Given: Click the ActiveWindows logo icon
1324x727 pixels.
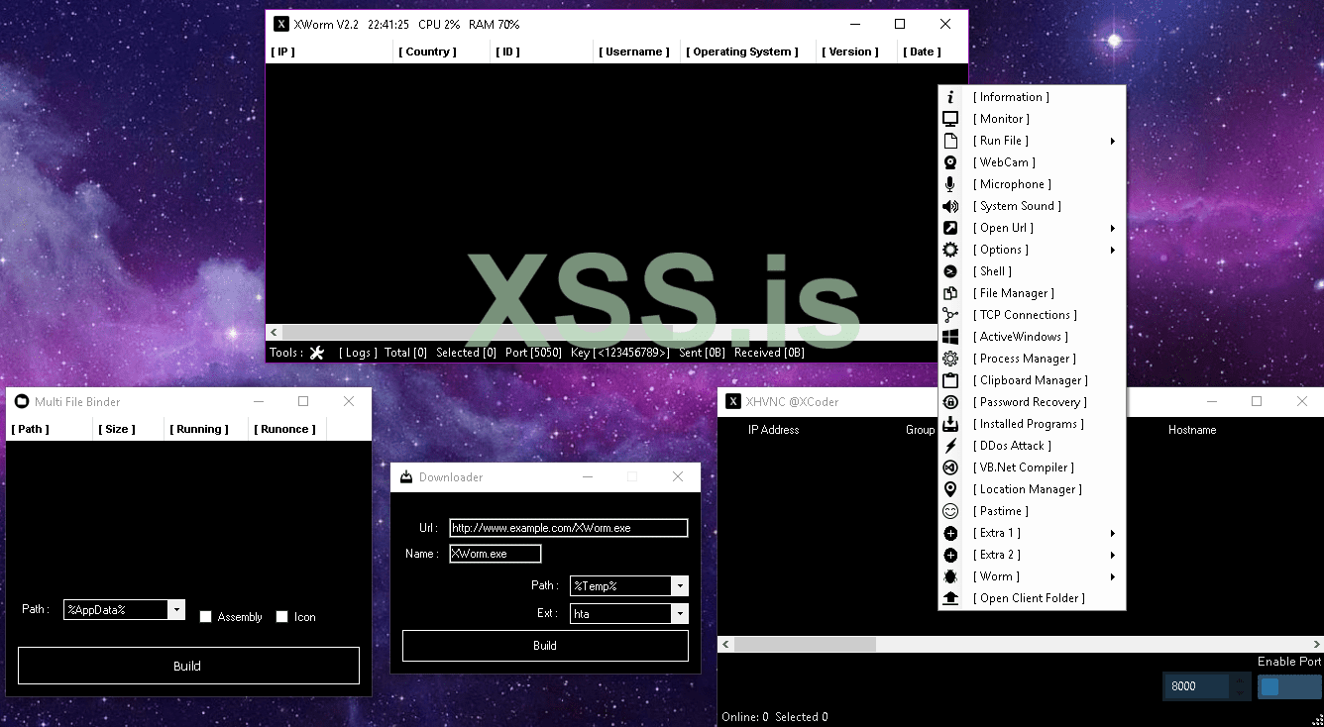Looking at the screenshot, I should tap(950, 337).
